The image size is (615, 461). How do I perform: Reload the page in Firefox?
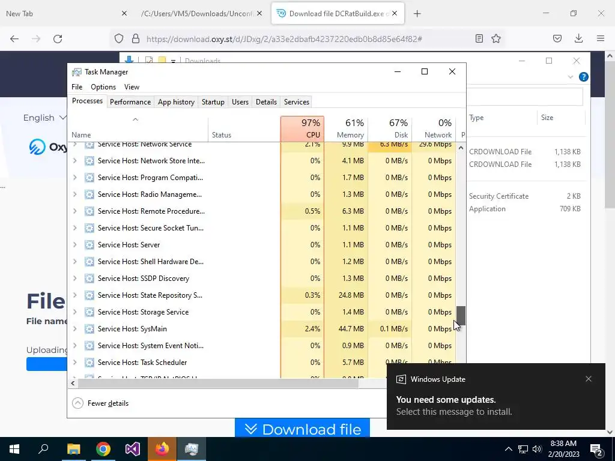[58, 39]
